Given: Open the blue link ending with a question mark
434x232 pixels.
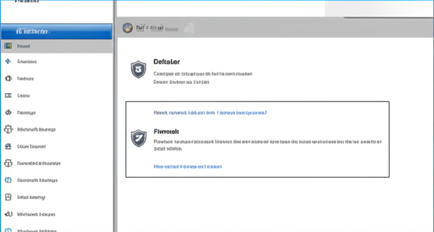Looking at the screenshot, I should 210,113.
